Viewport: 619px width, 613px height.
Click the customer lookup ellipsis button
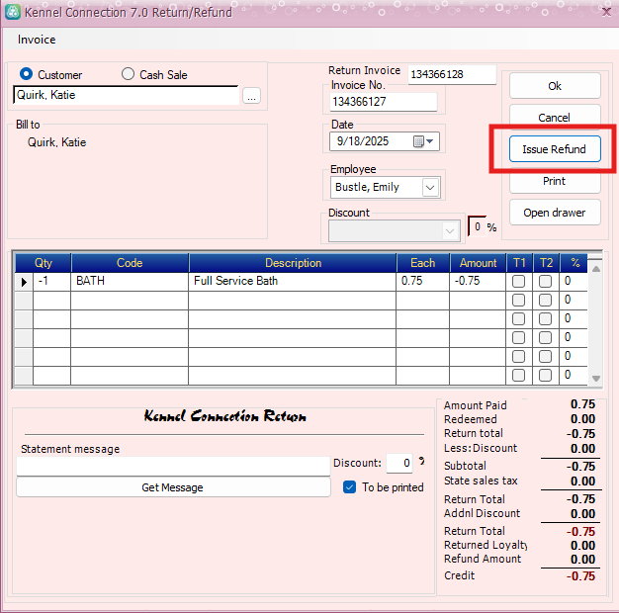[252, 96]
